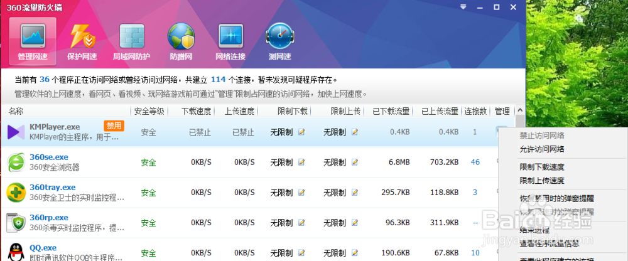628x261 pixels.
Task: Choose 限制上传速度 menu entry
Action: (542, 181)
